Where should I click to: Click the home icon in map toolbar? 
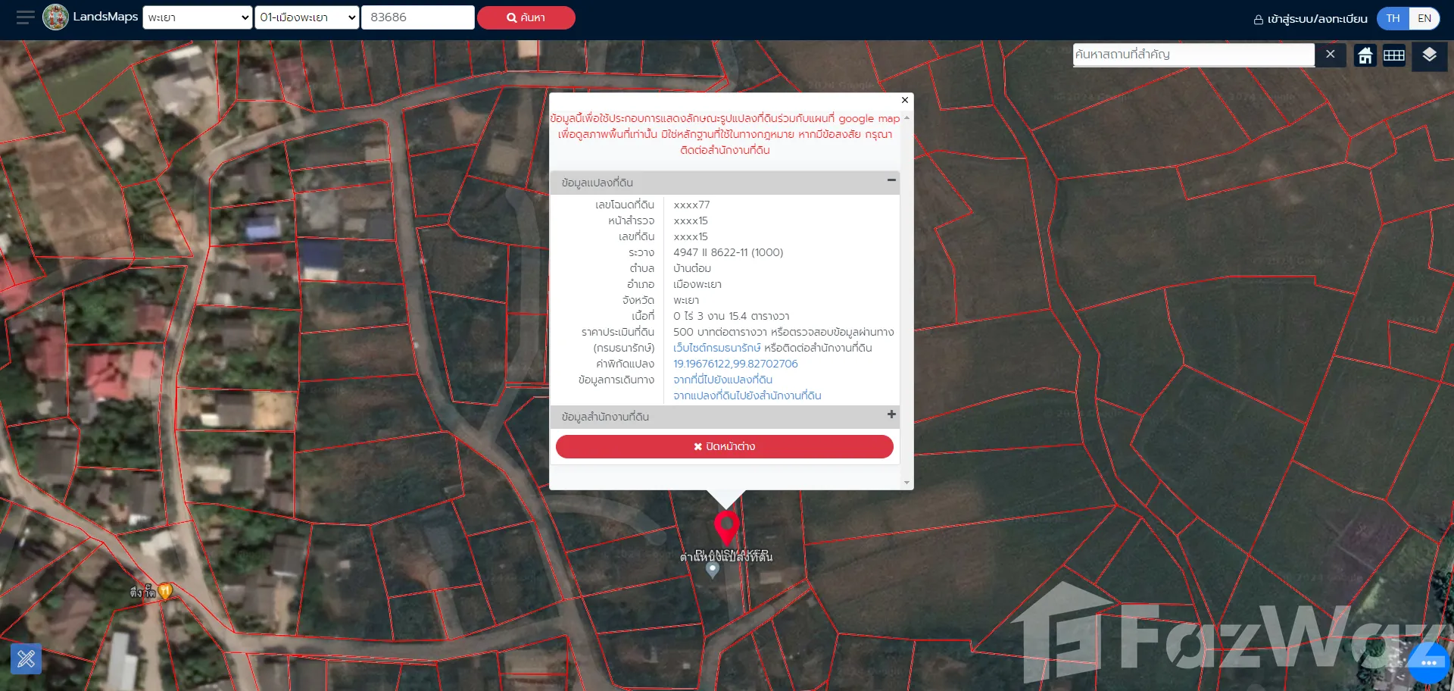tap(1365, 55)
